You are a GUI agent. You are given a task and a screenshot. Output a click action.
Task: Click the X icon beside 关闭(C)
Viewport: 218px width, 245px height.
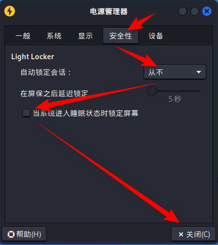point(181,234)
